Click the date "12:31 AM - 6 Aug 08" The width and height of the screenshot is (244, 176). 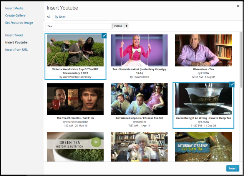click(x=203, y=77)
